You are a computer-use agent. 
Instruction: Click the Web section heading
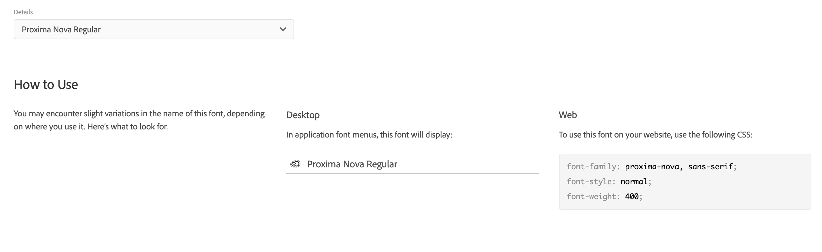click(568, 115)
